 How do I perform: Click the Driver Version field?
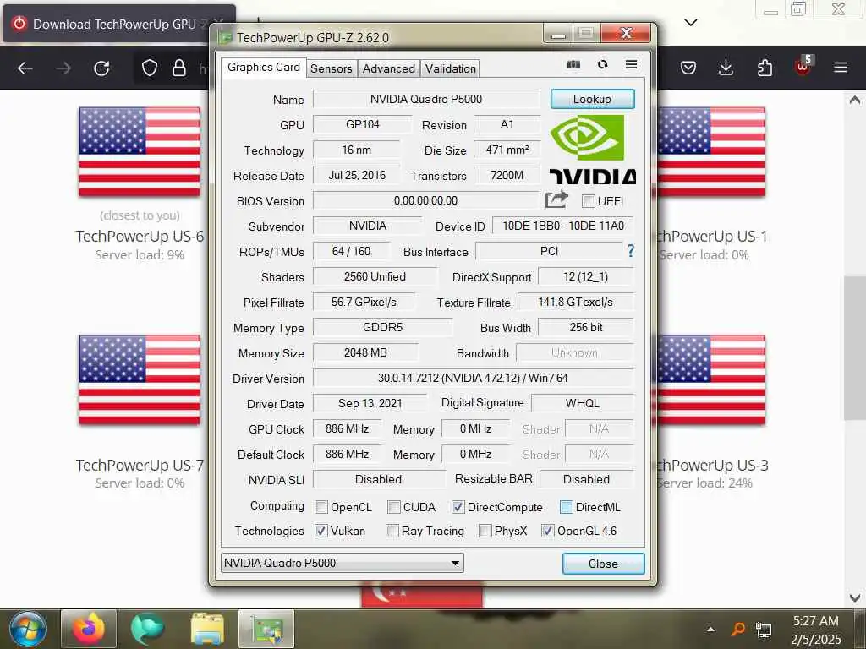(x=473, y=378)
